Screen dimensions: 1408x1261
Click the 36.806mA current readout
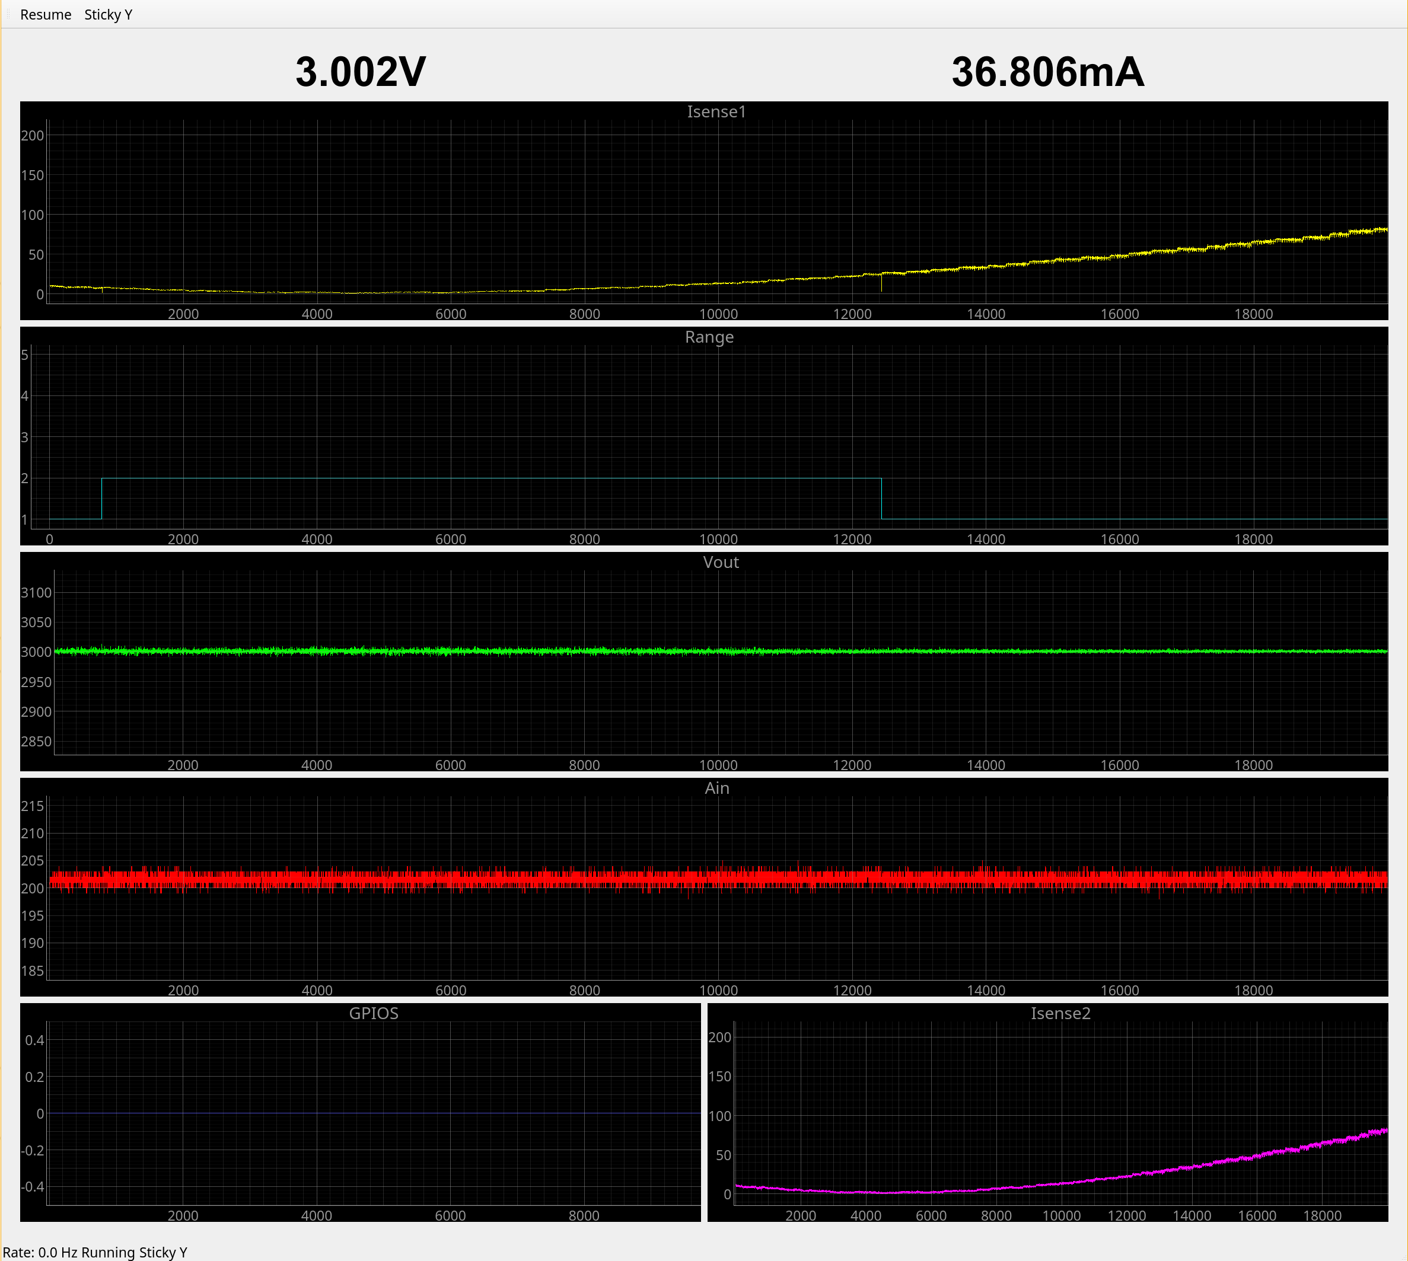coord(1047,71)
